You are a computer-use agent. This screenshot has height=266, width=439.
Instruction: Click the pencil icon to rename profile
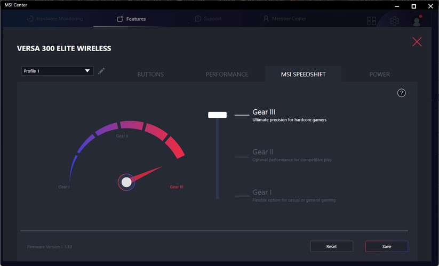[101, 71]
